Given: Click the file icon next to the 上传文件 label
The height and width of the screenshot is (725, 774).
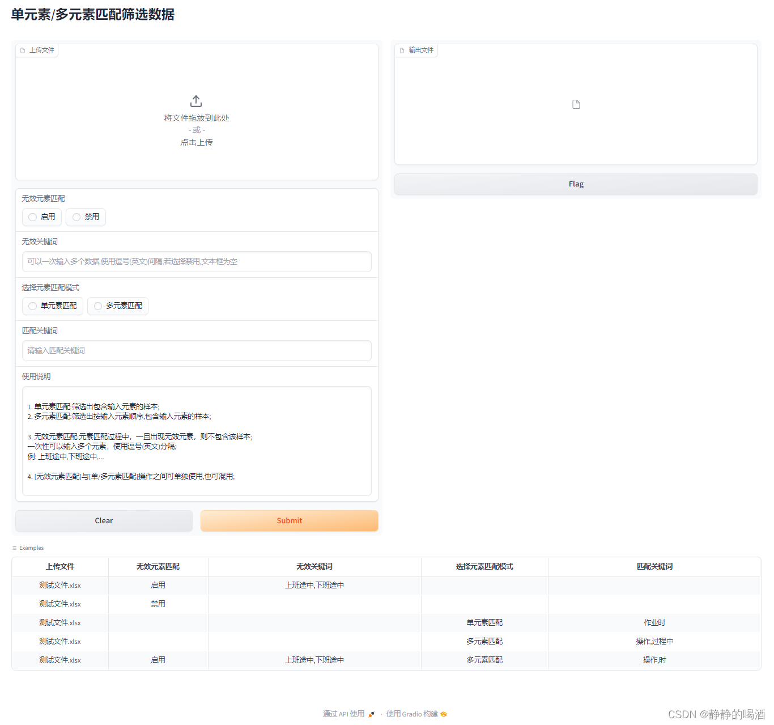Looking at the screenshot, I should point(23,50).
